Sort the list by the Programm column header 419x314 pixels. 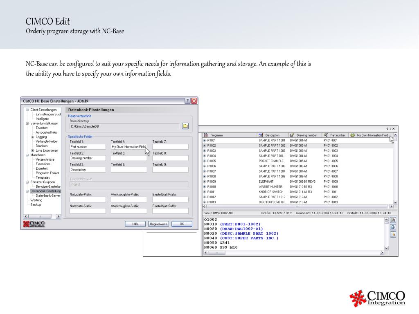pos(230,135)
